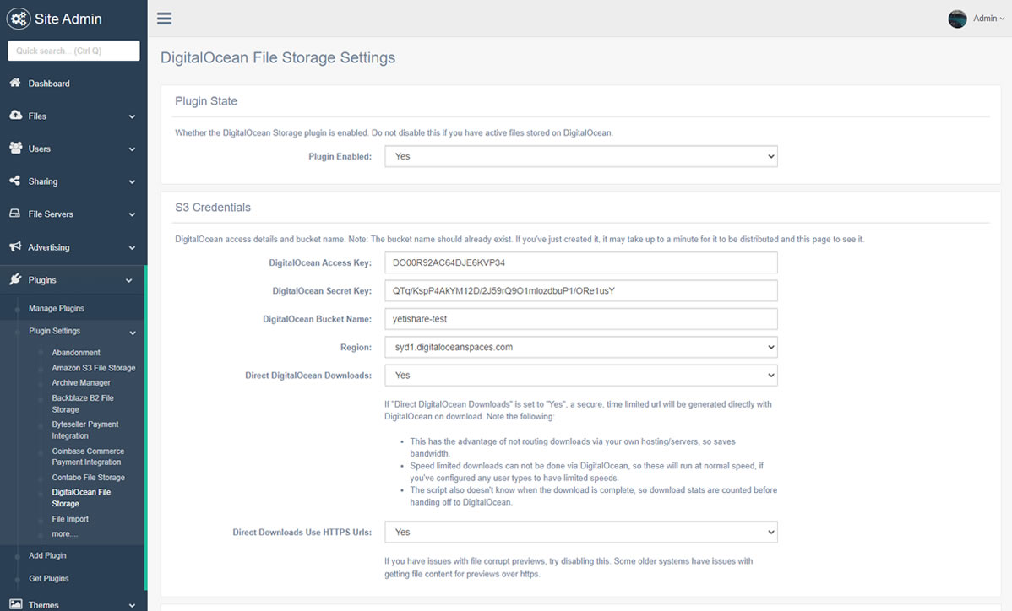Select Plugin Settings menu item
This screenshot has width=1012, height=611.
(x=54, y=332)
